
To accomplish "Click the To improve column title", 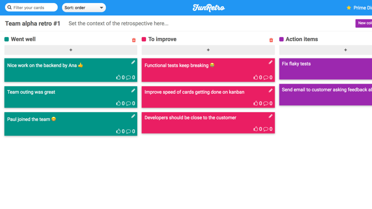I will tap(162, 39).
